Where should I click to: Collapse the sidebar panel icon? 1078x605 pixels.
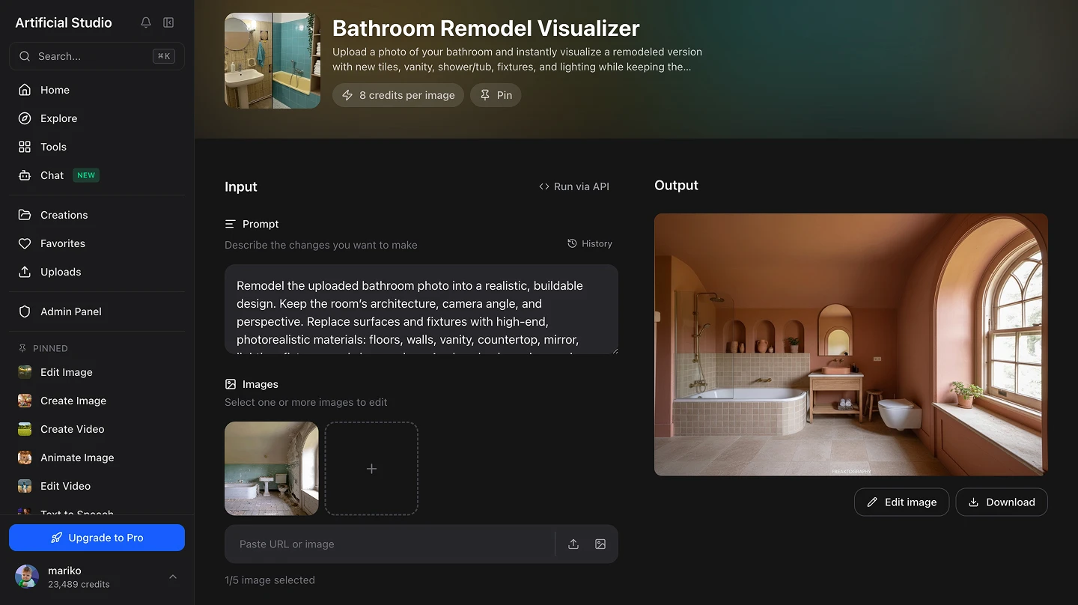coord(168,22)
